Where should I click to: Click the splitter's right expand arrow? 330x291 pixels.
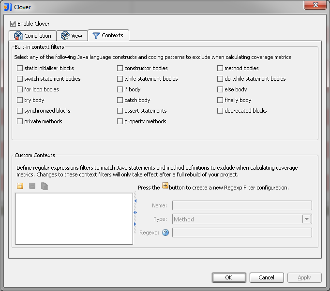pyautogui.click(x=135, y=224)
